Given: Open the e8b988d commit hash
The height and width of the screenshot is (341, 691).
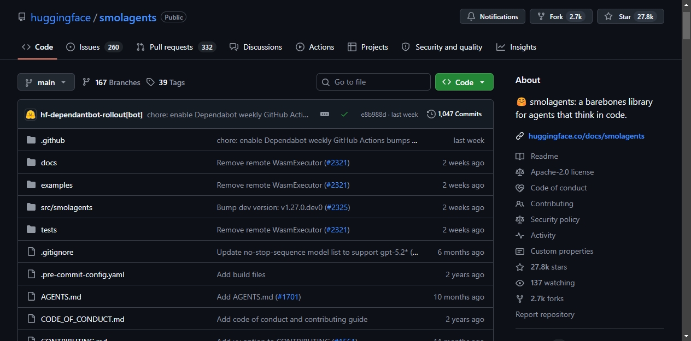Looking at the screenshot, I should coord(373,115).
